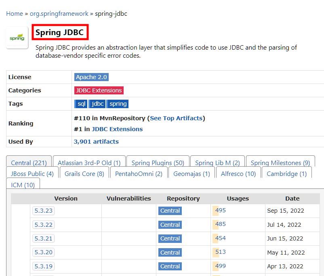The height and width of the screenshot is (276, 324).
Task: Click the Vulnerabilities column header
Action: (128, 199)
